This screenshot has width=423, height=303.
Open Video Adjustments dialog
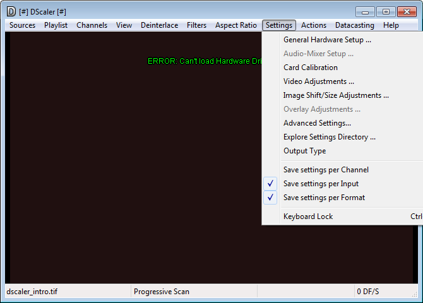(342, 81)
